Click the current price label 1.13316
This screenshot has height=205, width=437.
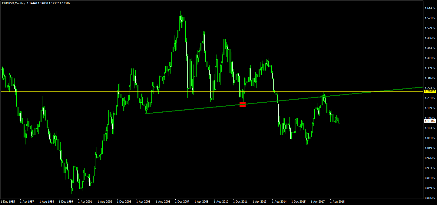pos(430,121)
